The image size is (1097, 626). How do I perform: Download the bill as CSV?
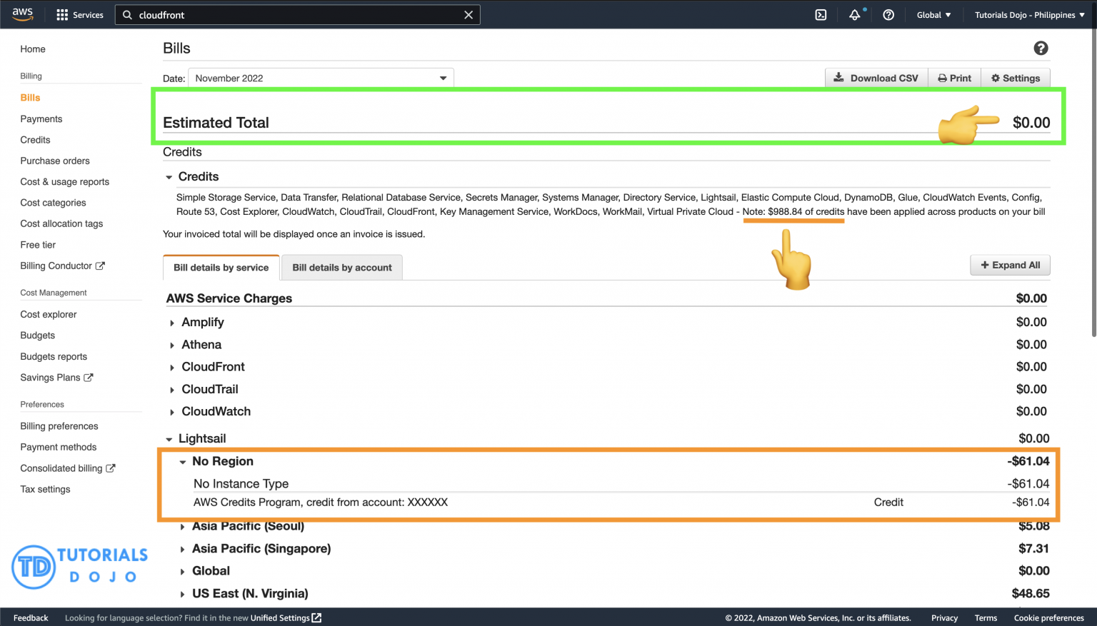pyautogui.click(x=876, y=78)
